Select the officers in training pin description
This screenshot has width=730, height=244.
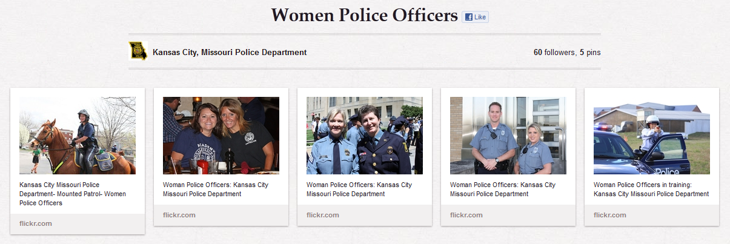[651, 190]
